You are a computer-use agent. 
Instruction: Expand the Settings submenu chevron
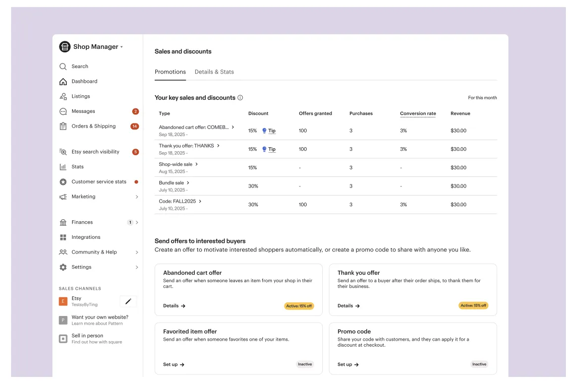[x=137, y=267]
